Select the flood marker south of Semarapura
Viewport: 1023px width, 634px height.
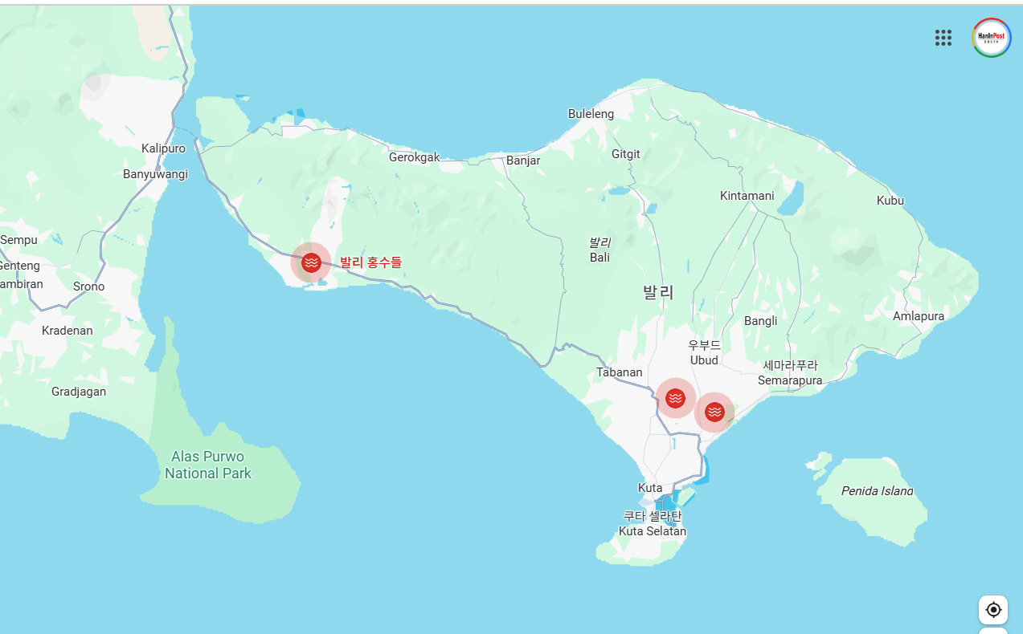click(x=714, y=413)
